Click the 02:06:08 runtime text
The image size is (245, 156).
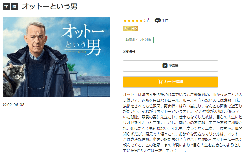tap(16, 105)
